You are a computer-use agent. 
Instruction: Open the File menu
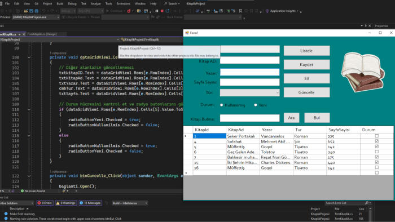click(x=7, y=3)
